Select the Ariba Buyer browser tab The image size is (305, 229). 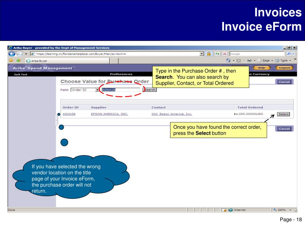click(x=67, y=61)
